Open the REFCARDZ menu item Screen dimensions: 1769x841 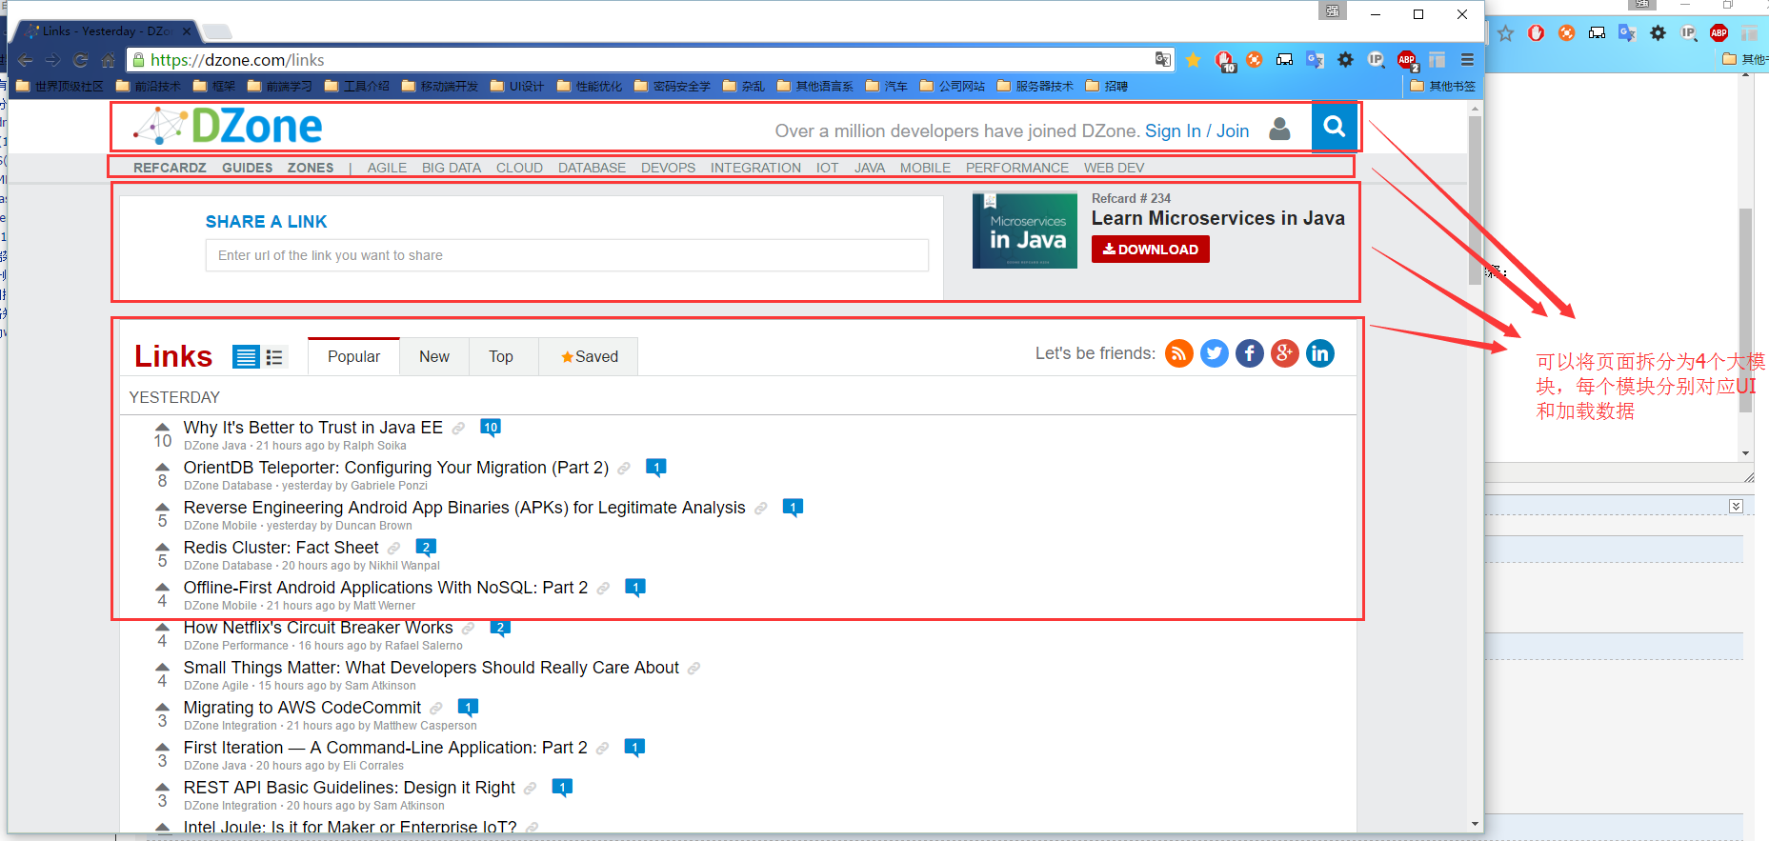[170, 168]
